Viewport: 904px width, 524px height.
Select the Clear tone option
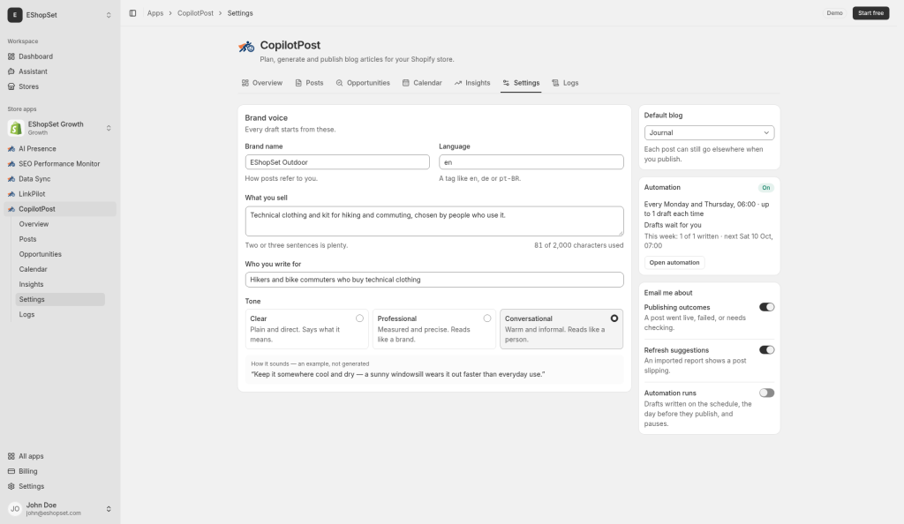306,329
